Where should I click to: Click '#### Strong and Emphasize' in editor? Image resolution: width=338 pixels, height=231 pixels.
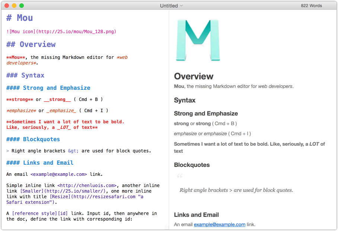pos(48,88)
